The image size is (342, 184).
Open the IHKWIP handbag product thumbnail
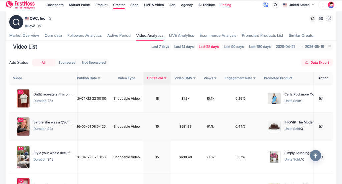pyautogui.click(x=274, y=126)
